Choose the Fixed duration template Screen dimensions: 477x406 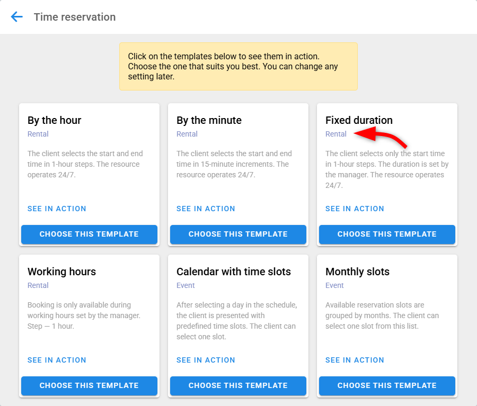point(387,234)
